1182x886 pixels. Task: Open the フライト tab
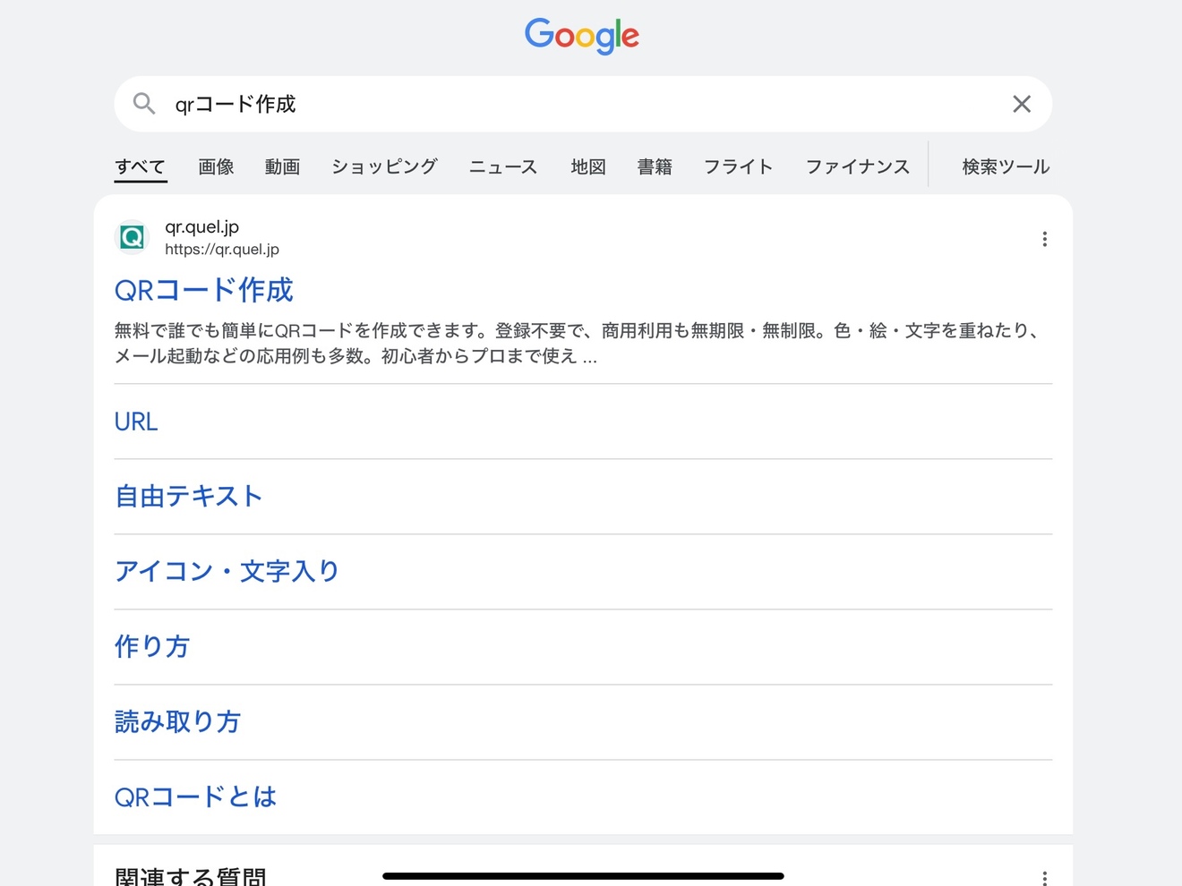click(738, 166)
